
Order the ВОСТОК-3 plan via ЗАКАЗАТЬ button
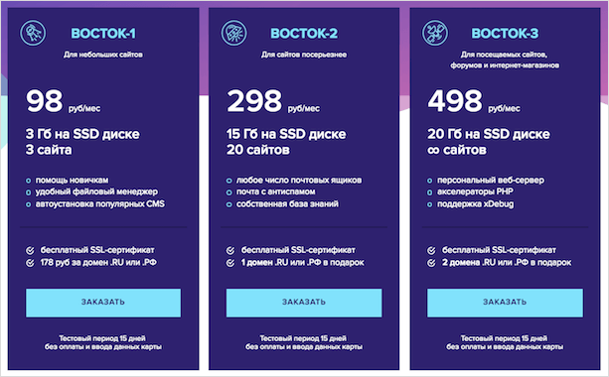point(505,303)
